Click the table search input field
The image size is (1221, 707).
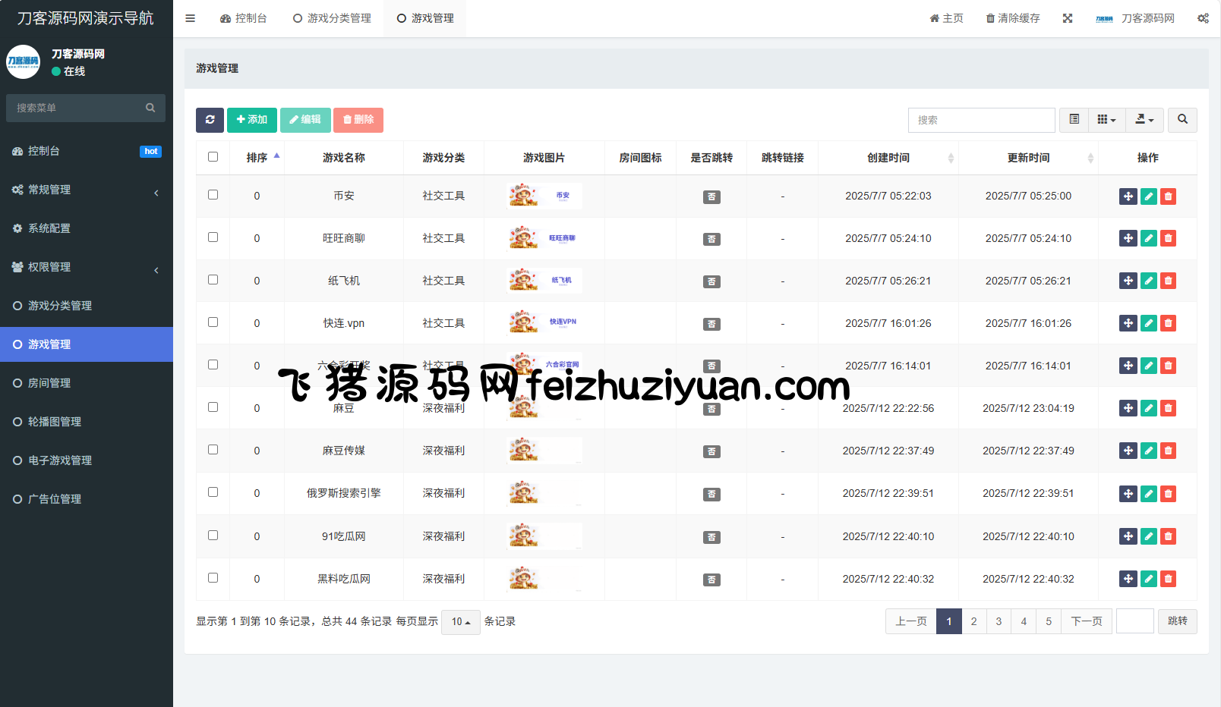981,120
